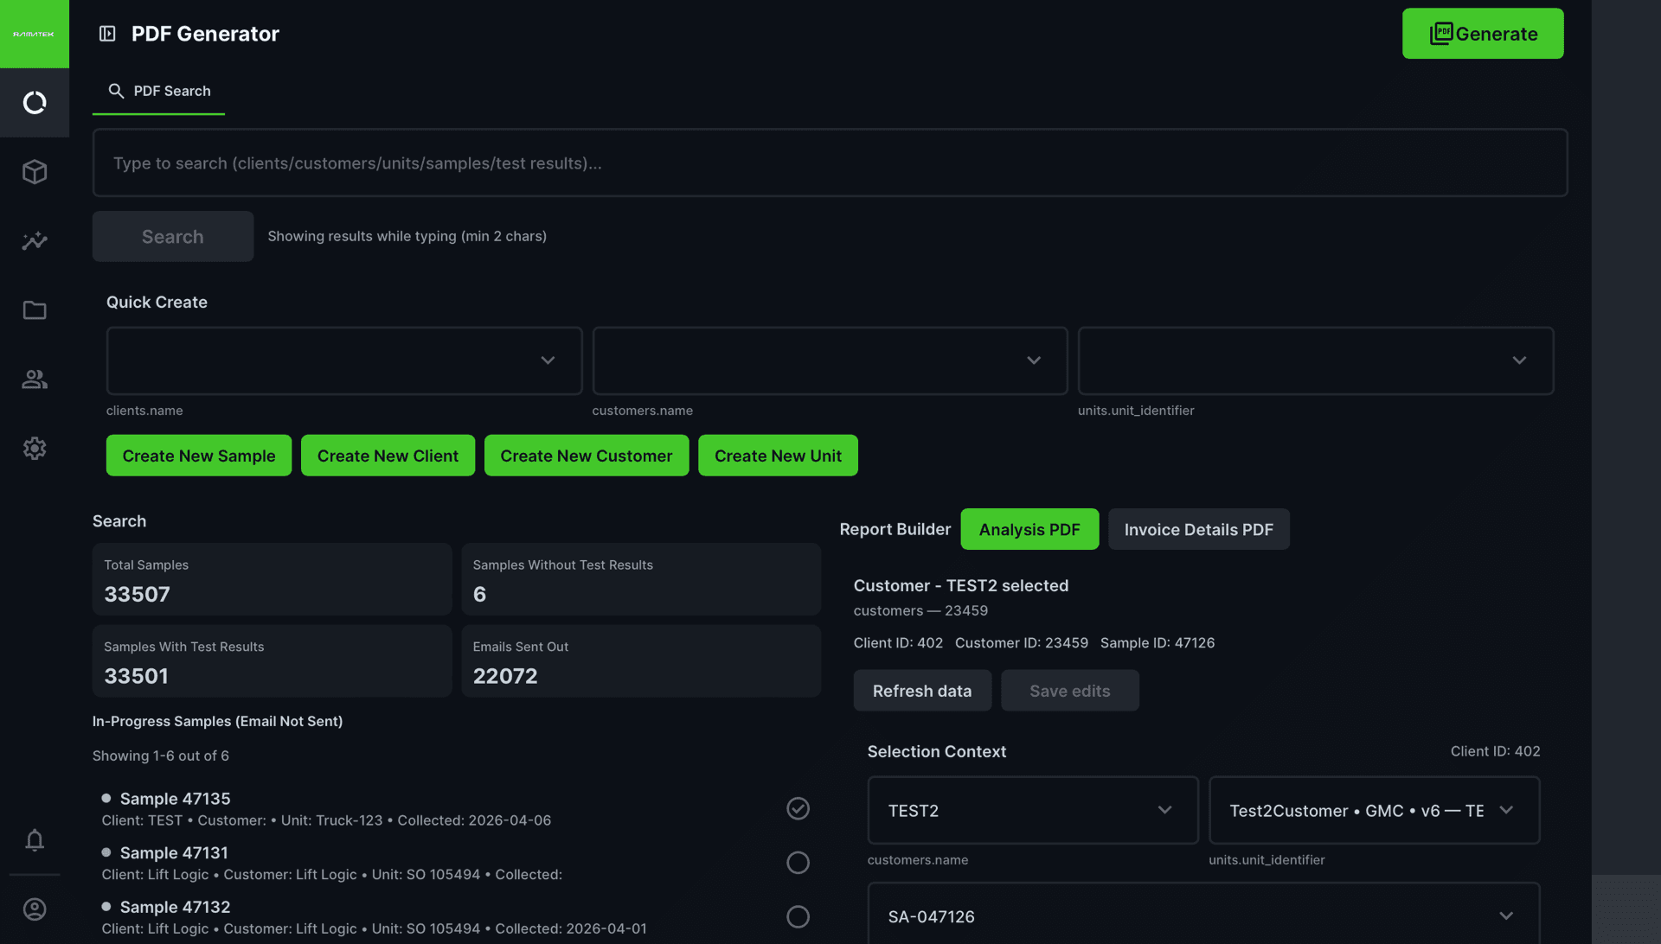Check notifications with the bell icon
This screenshot has width=1661, height=944.
(35, 840)
